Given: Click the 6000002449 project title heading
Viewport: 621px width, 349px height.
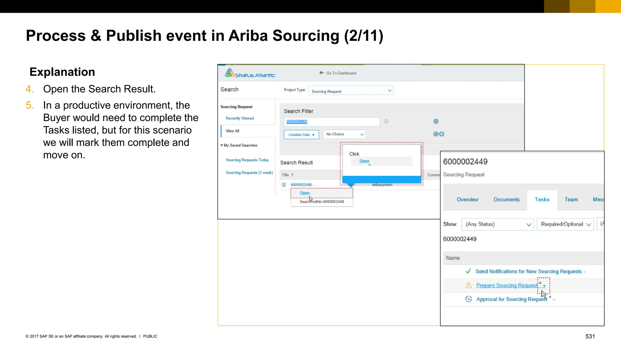Looking at the screenshot, I should tap(465, 161).
